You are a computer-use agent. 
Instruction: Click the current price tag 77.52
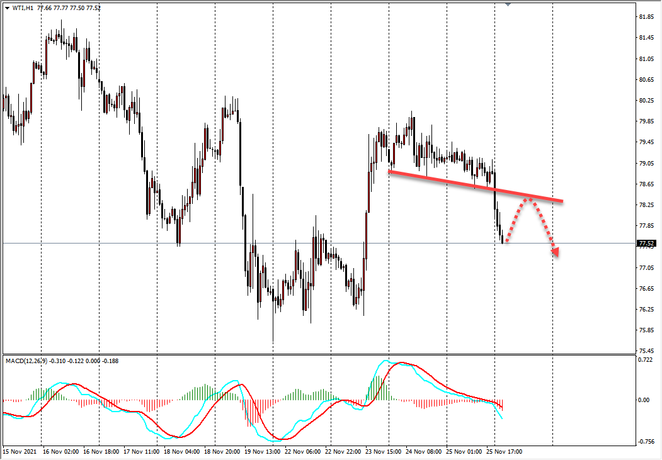click(646, 244)
